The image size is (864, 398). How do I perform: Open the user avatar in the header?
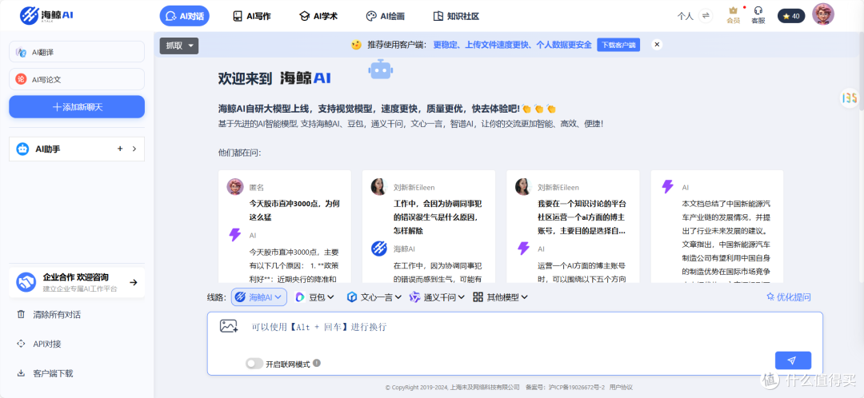[x=823, y=14]
